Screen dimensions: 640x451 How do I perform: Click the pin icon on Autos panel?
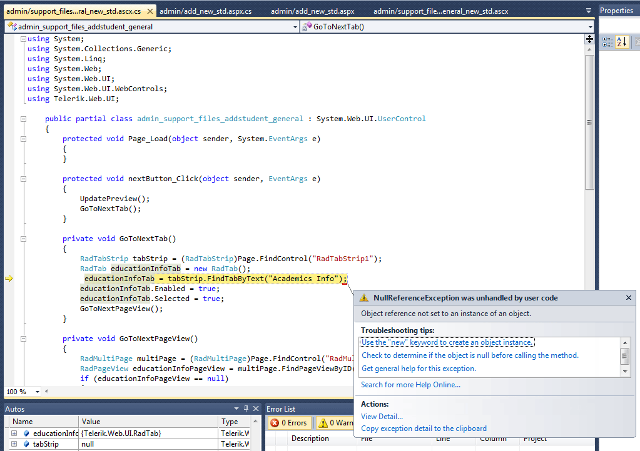(245, 409)
